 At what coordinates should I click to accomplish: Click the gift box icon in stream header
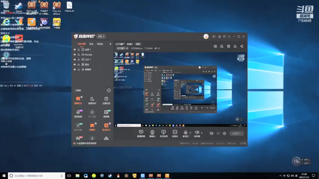(215, 46)
